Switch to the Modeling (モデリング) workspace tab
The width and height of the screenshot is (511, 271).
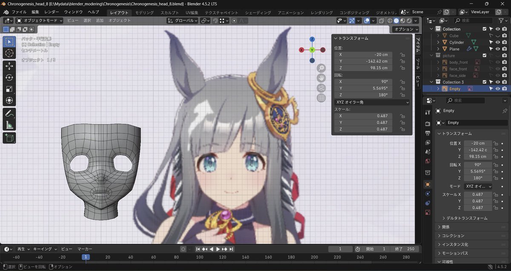[144, 13]
